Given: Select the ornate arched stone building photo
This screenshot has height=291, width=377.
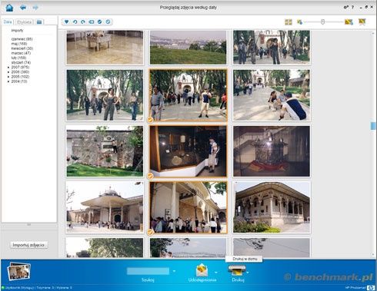Looking at the screenshot, I should [272, 207].
